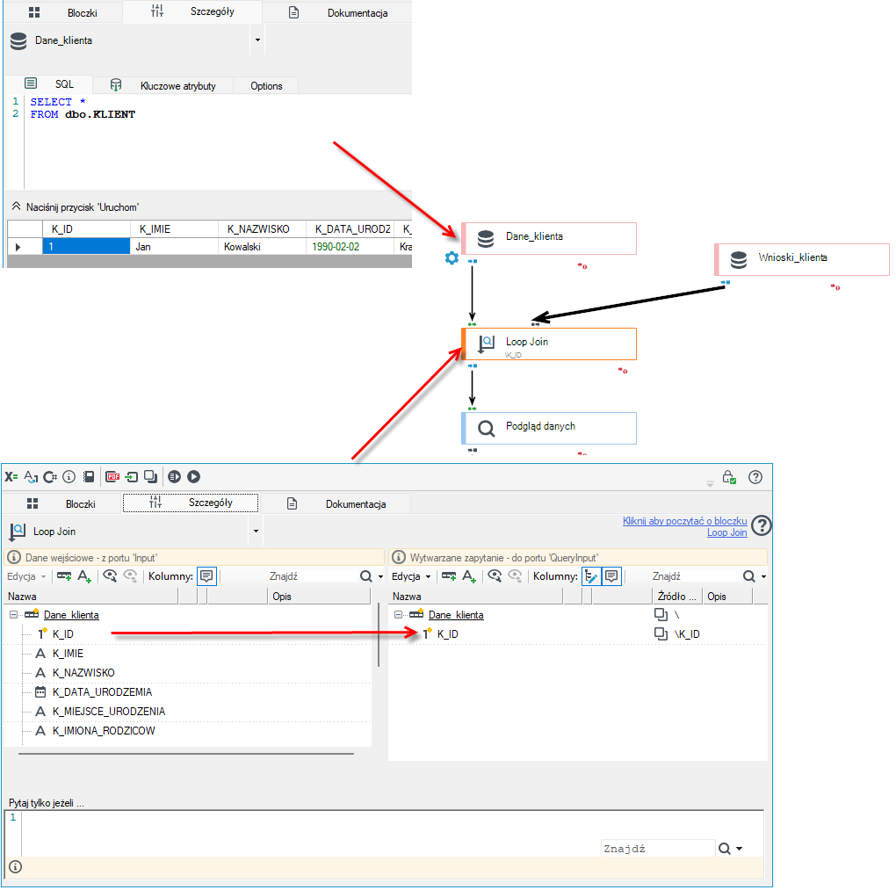The height and width of the screenshot is (890, 896).
Task: Open the Kluczowe atrybuty tab
Action: click(x=163, y=86)
